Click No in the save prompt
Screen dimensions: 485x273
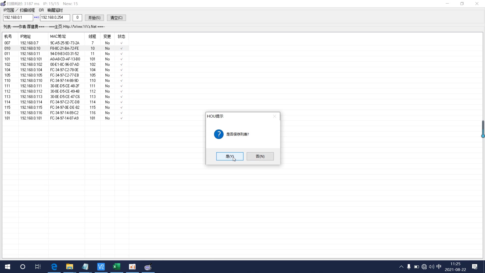coord(260,156)
